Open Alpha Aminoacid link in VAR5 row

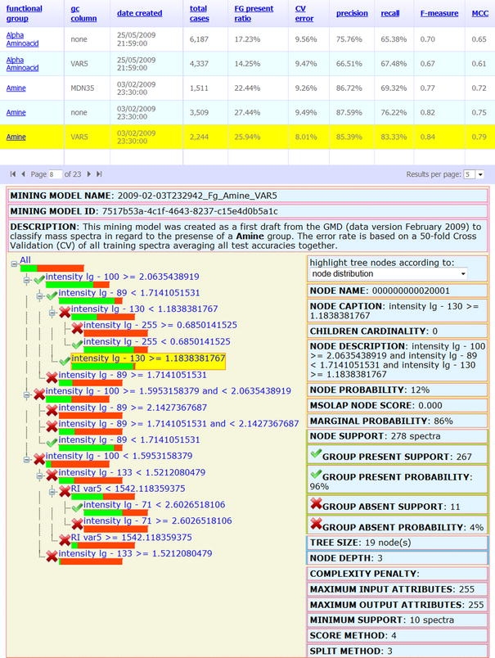tap(22, 63)
